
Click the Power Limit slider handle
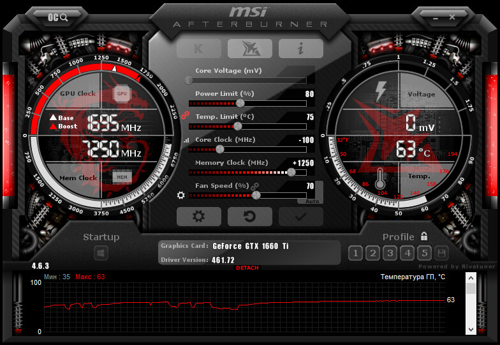(x=240, y=103)
